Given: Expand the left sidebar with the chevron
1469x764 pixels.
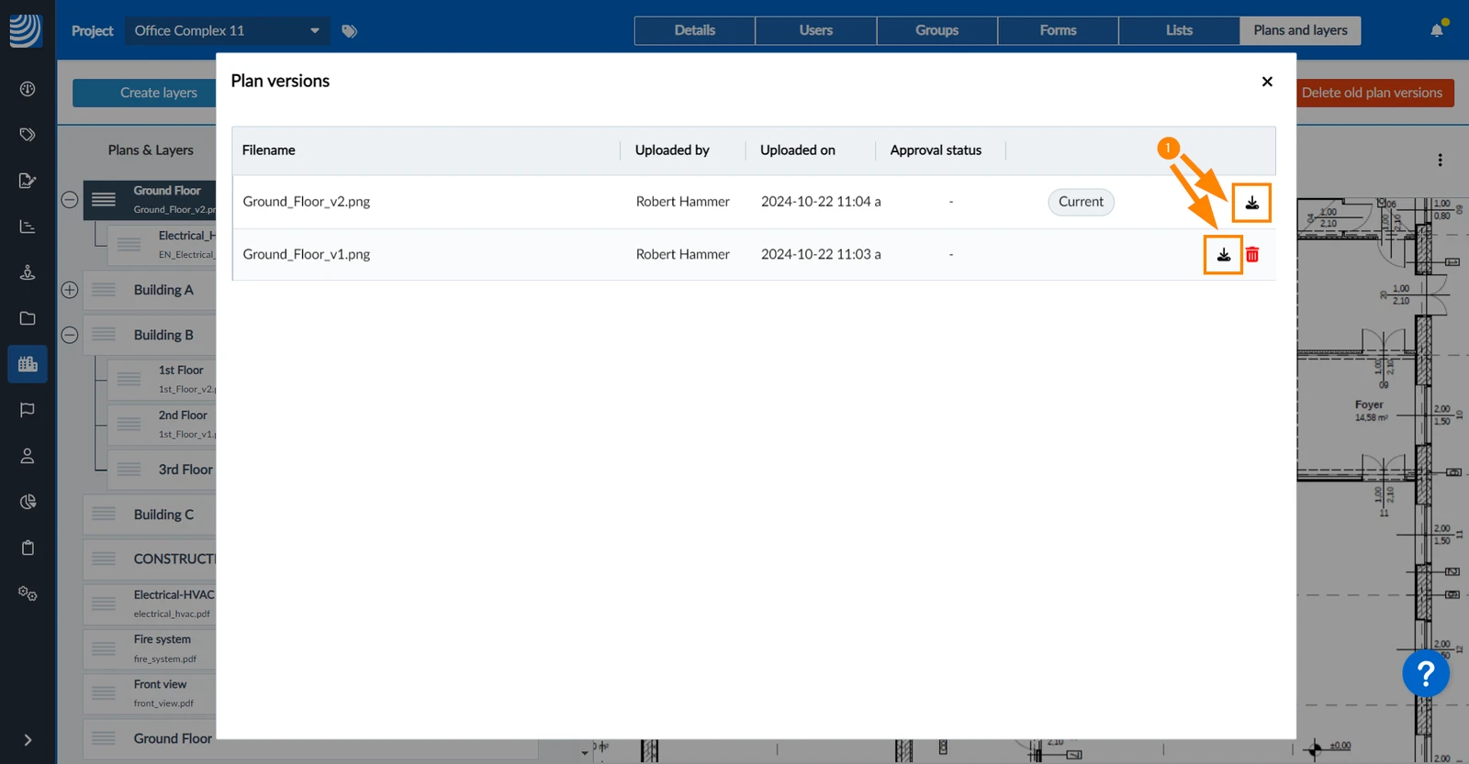Looking at the screenshot, I should [x=28, y=740].
